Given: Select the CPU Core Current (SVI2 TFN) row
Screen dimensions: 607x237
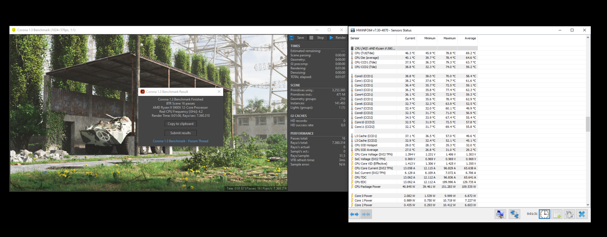Looking at the screenshot, I should pyautogui.click(x=413, y=168).
